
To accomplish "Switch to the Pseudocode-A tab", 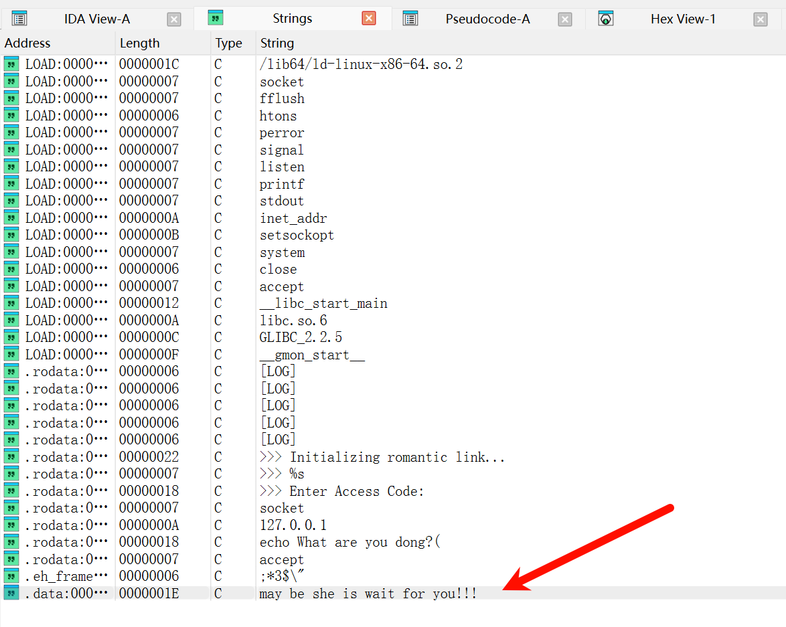I will point(487,19).
